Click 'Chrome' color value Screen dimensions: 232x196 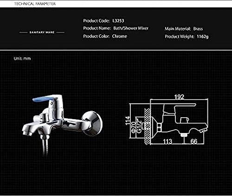click(x=120, y=36)
